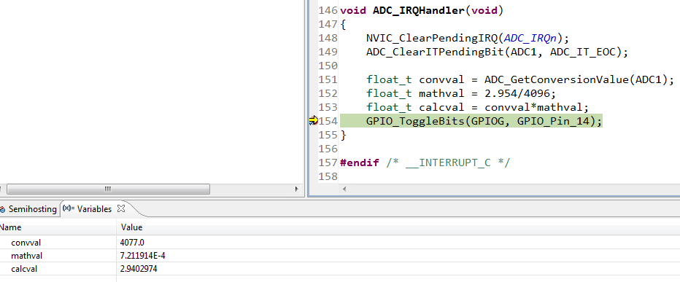This screenshot has width=680, height=282.
Task: Click ADC_ClearITPendingBit on line 149
Action: point(436,52)
